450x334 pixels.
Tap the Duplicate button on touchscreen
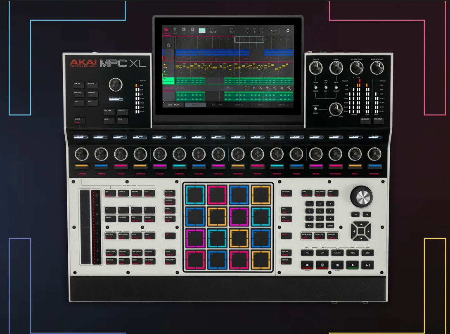[282, 105]
